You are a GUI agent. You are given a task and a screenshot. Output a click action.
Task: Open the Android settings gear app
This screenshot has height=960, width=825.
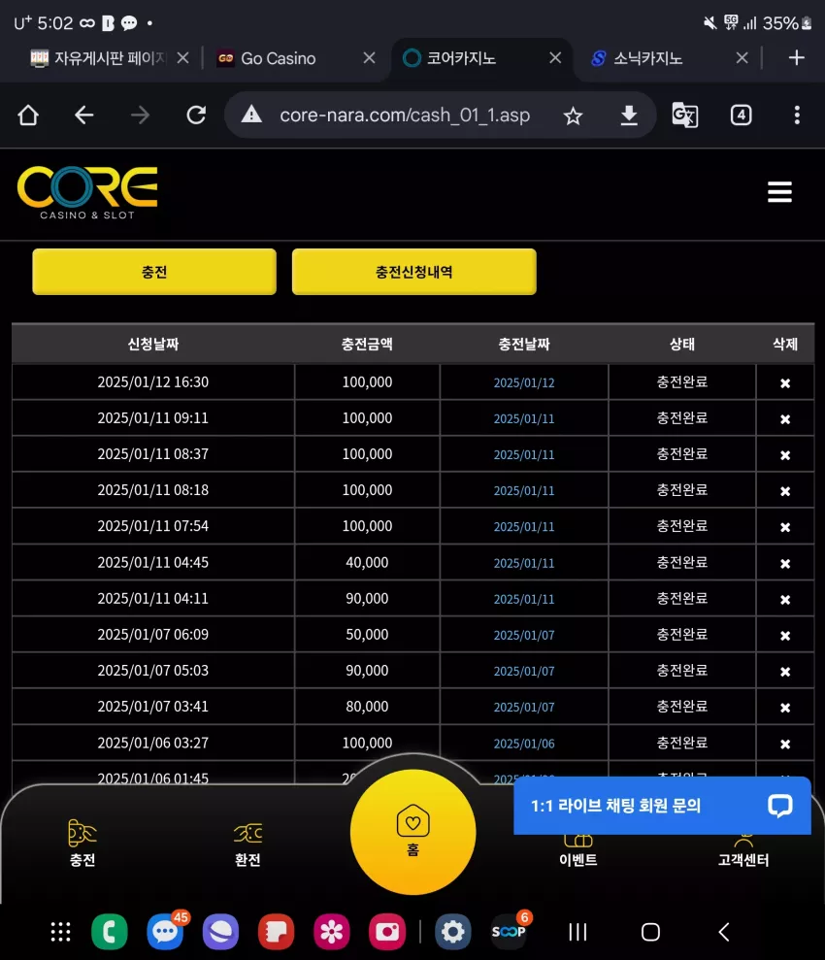click(453, 932)
